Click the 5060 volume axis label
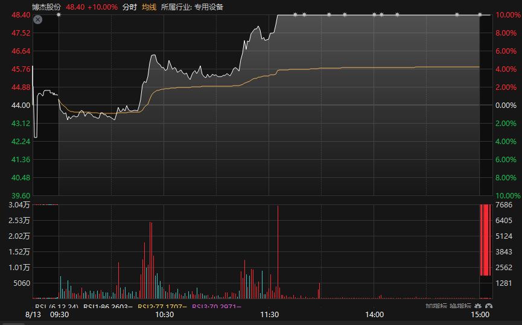The width and height of the screenshot is (522, 325). pos(22,283)
